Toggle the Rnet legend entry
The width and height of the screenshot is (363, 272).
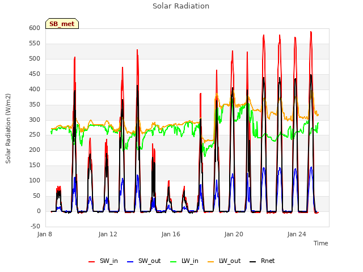tap(262, 261)
